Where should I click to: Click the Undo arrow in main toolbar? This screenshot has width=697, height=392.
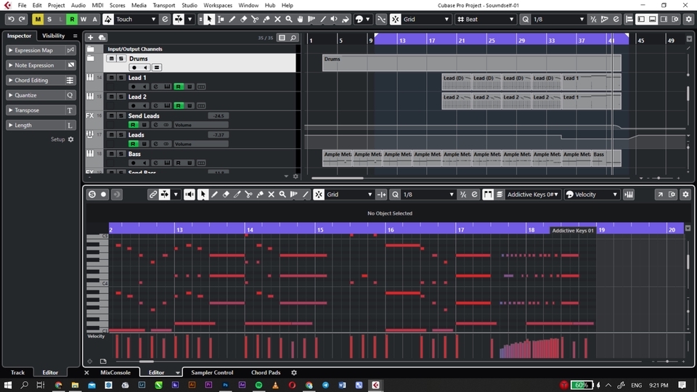click(11, 19)
